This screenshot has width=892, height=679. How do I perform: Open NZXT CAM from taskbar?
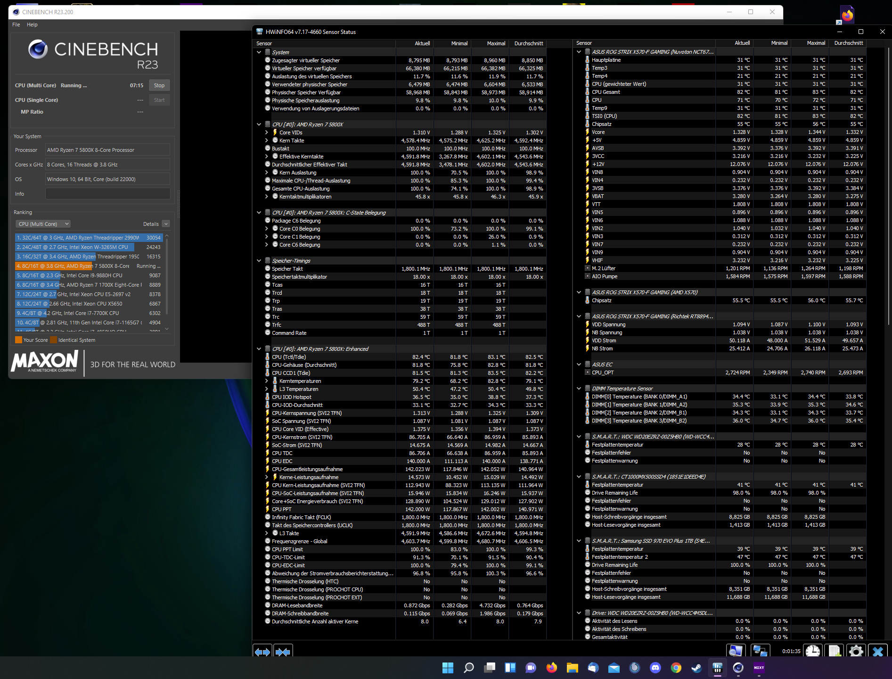point(759,668)
